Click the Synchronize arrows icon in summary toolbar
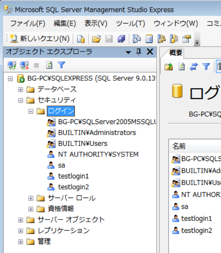The image size is (221, 253). pos(194,67)
